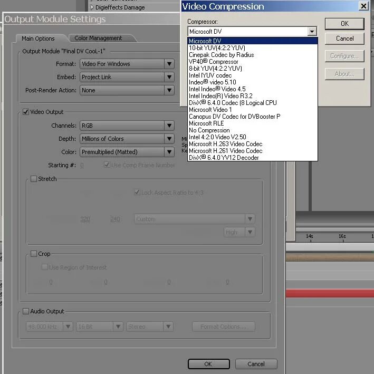374x374 pixels.
Task: Switch to the Color Management tab
Action: (x=98, y=38)
